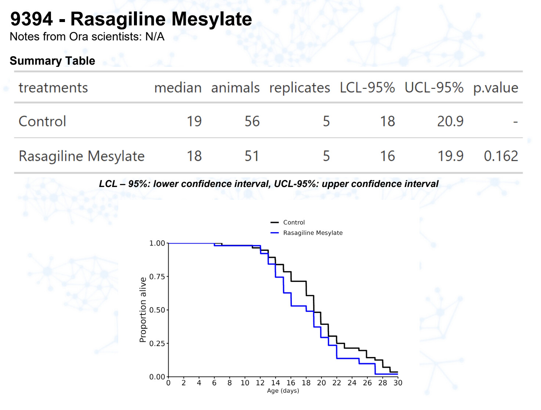Click the blue Rasagiline Mesylate legend swatch

275,233
